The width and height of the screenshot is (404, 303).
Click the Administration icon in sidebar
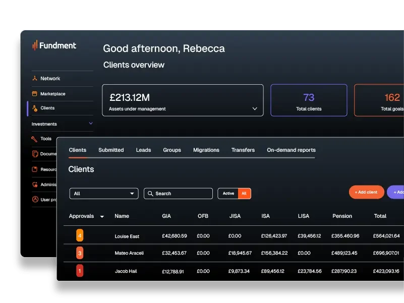point(35,185)
